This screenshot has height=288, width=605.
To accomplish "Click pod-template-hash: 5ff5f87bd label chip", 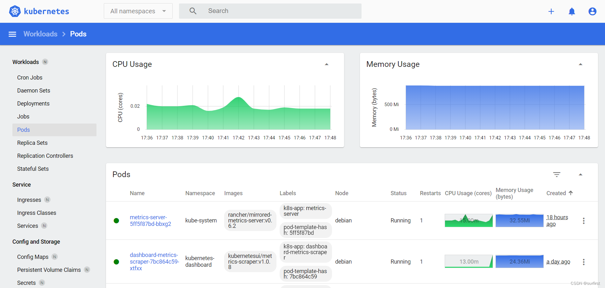I will 306,230.
